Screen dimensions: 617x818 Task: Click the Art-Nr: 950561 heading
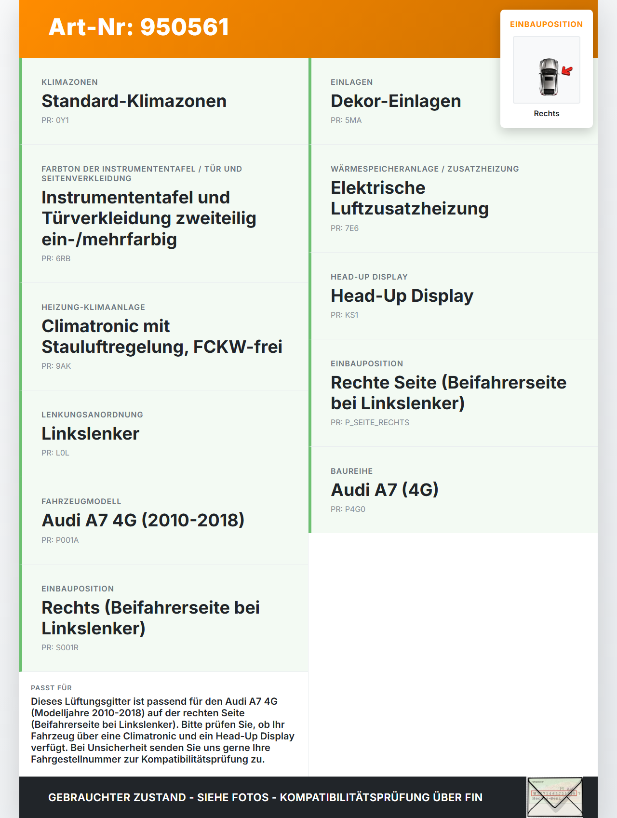[139, 27]
